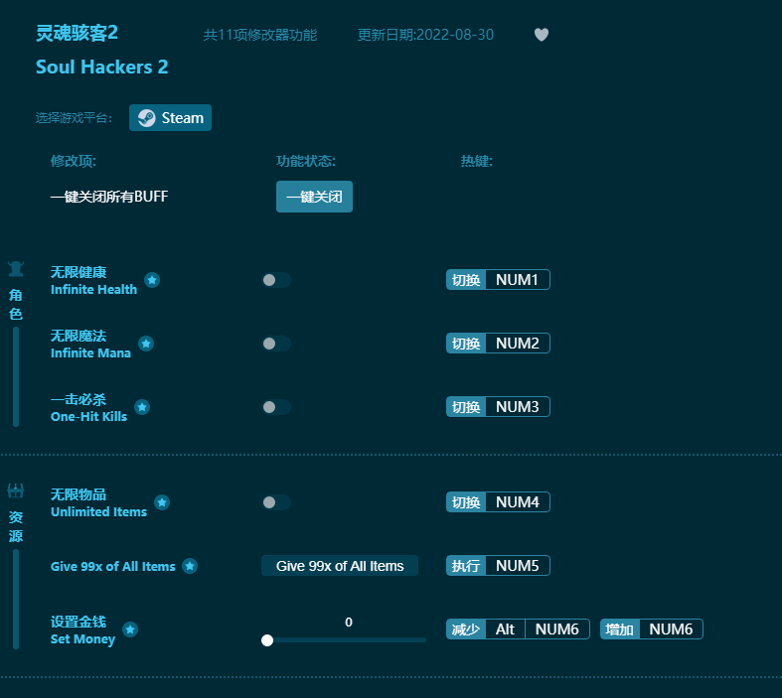
Task: Toggle Infinite Health switch on
Action: click(x=276, y=280)
